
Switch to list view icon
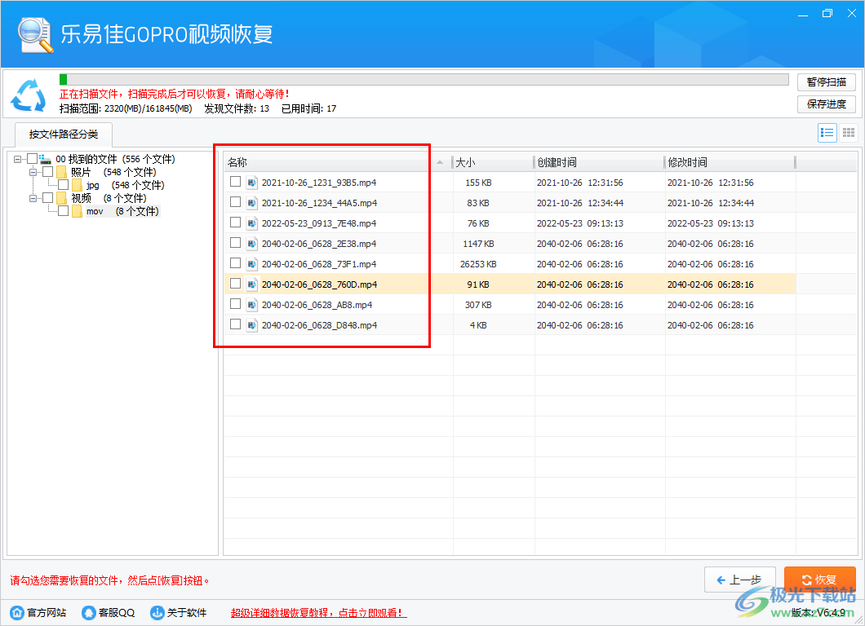827,133
